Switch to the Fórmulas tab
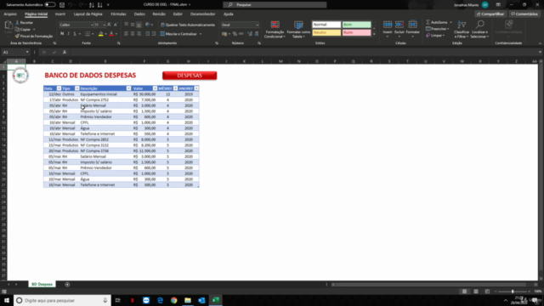Viewport: 544px width, 306px height. [x=118, y=14]
